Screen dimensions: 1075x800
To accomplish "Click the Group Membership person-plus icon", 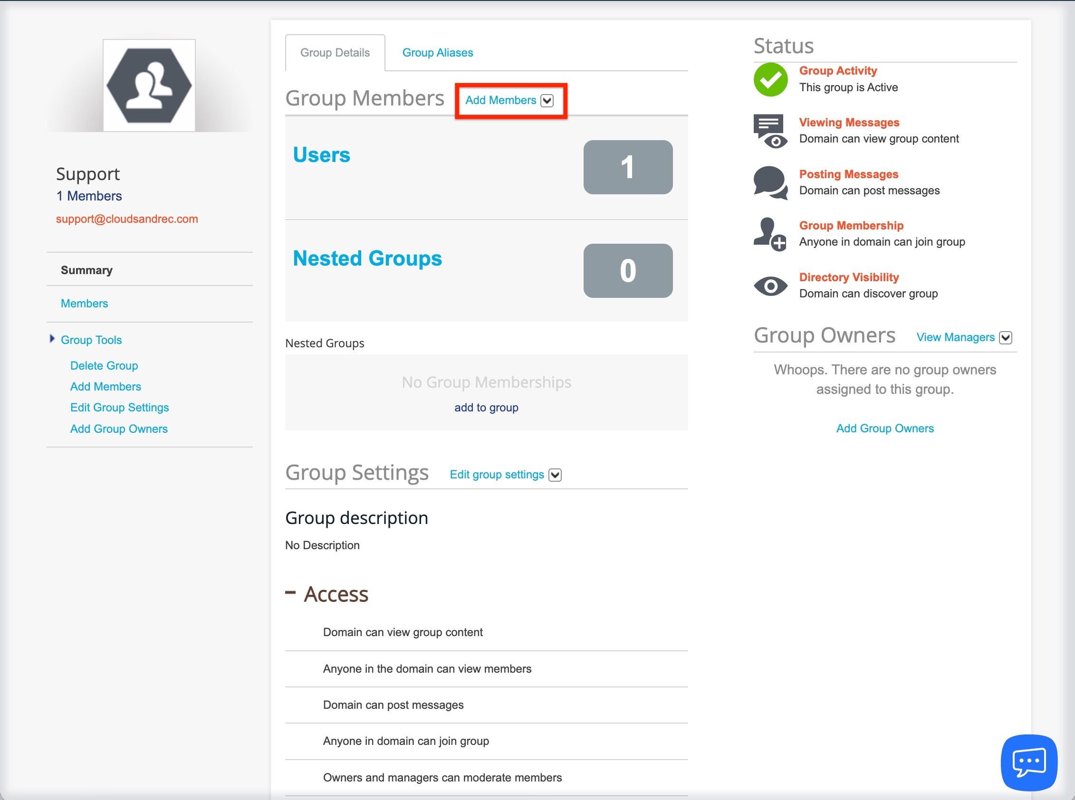I will coord(770,234).
